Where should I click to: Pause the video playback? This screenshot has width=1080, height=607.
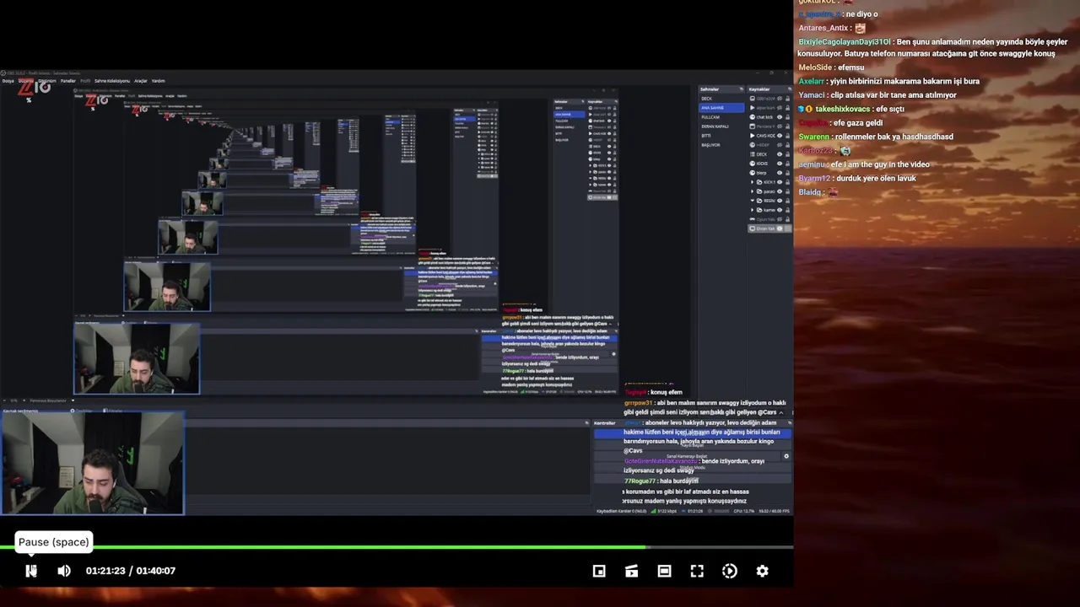coord(31,571)
